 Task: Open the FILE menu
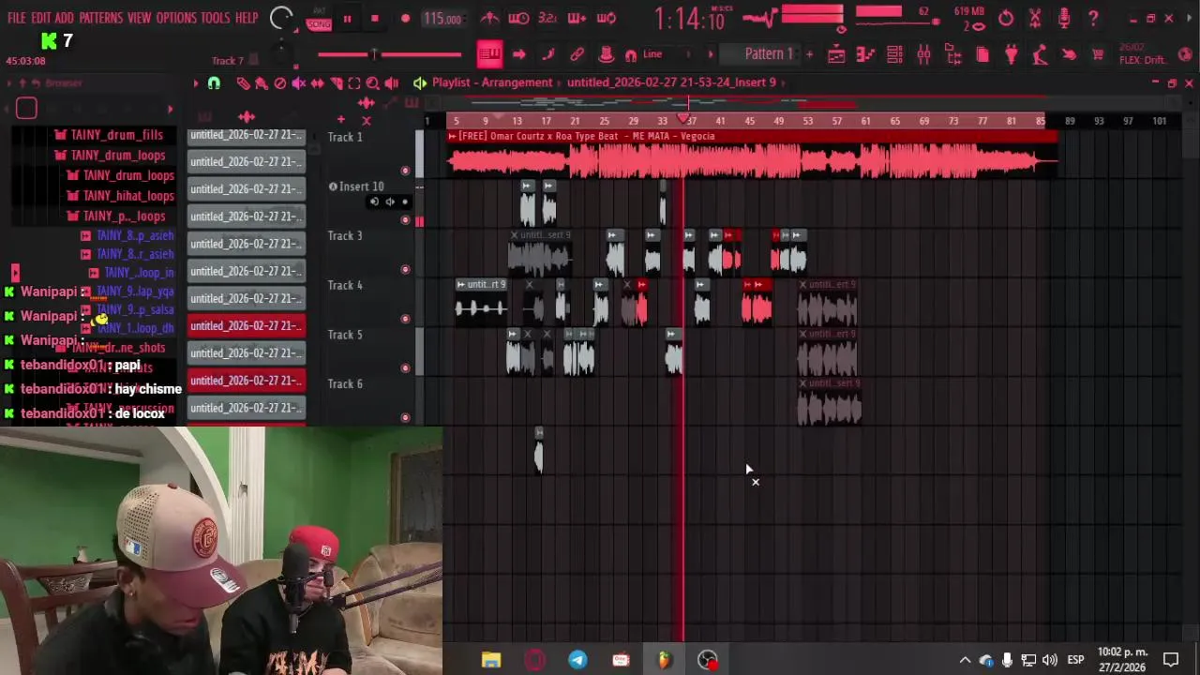17,18
